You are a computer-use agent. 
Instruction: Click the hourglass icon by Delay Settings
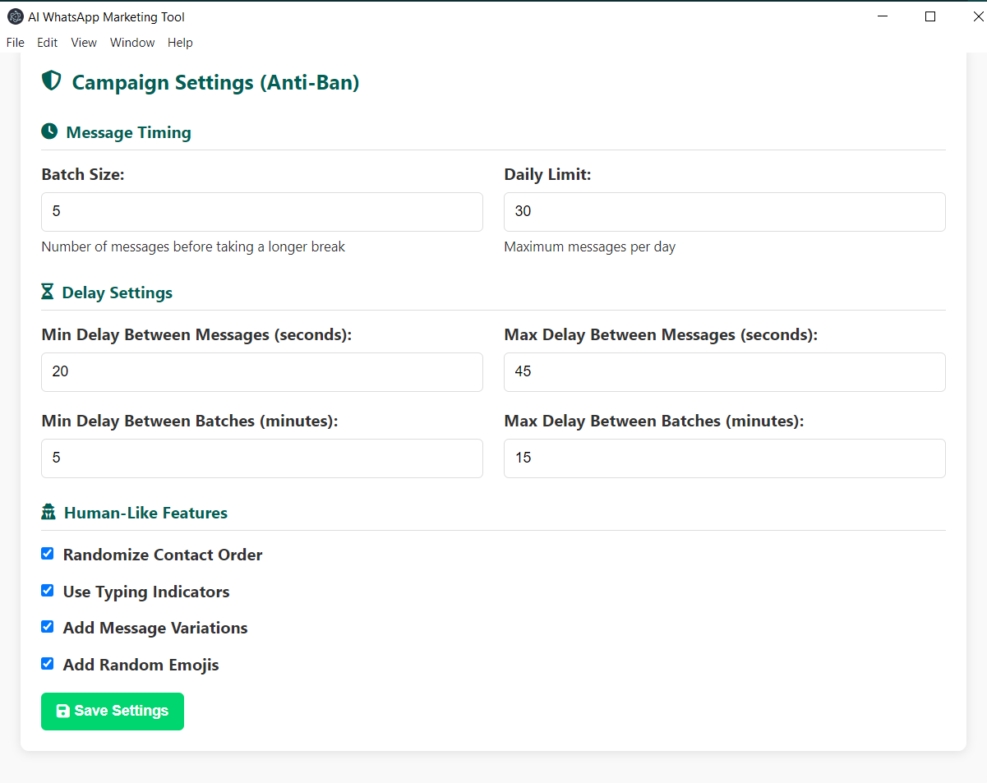(48, 292)
